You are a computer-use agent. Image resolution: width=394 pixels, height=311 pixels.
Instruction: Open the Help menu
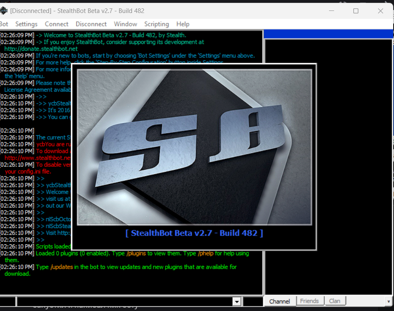click(x=183, y=24)
